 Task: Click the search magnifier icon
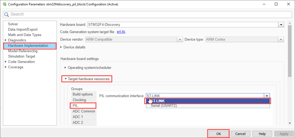coord(7,15)
